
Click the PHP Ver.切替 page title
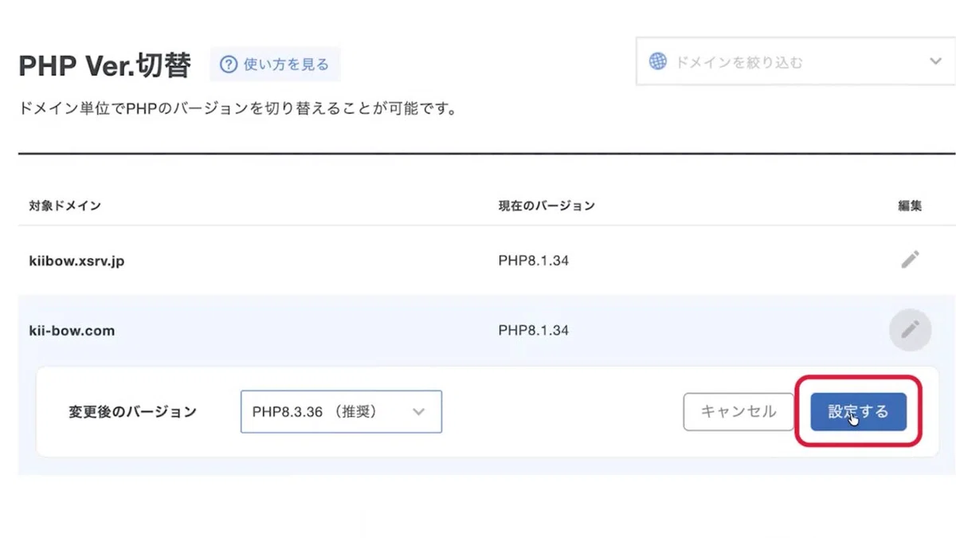(104, 66)
